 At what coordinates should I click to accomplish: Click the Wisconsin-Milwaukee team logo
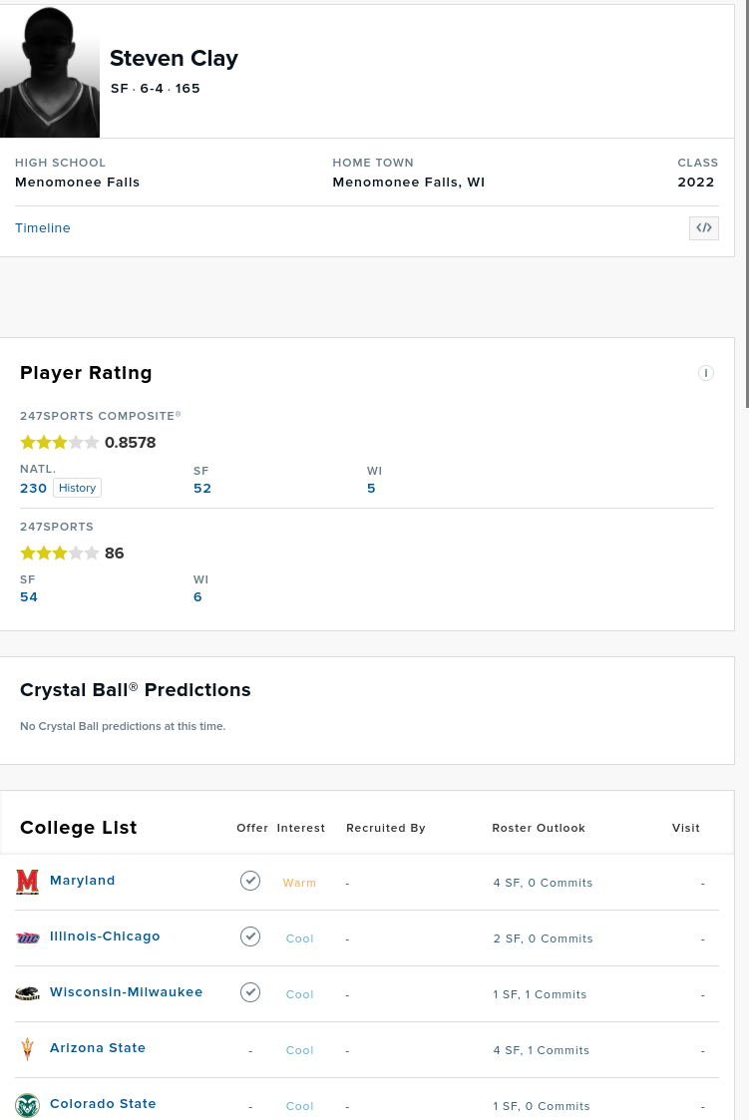[x=28, y=993]
